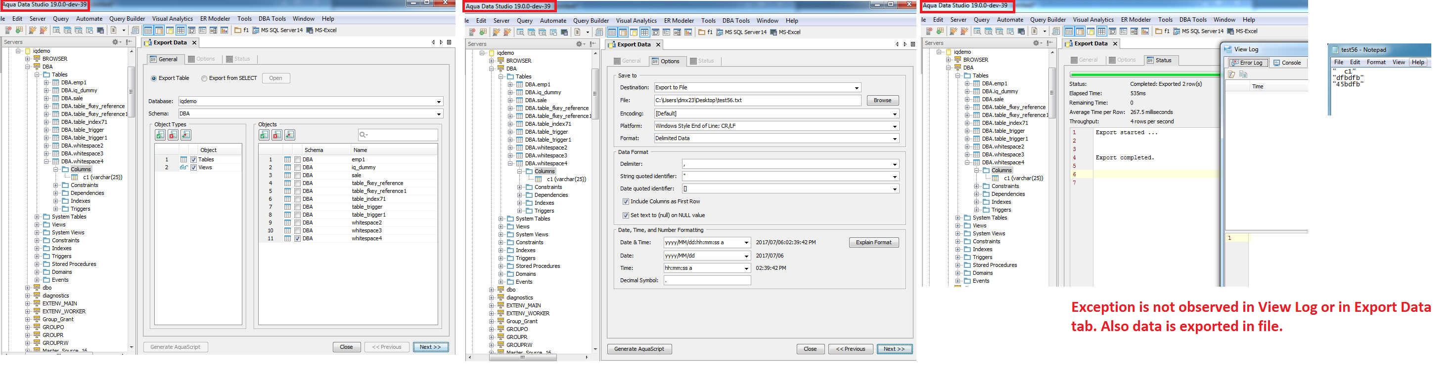The image size is (1454, 373).
Task: Click the Objects search filter field
Action: pyautogui.click(x=398, y=135)
